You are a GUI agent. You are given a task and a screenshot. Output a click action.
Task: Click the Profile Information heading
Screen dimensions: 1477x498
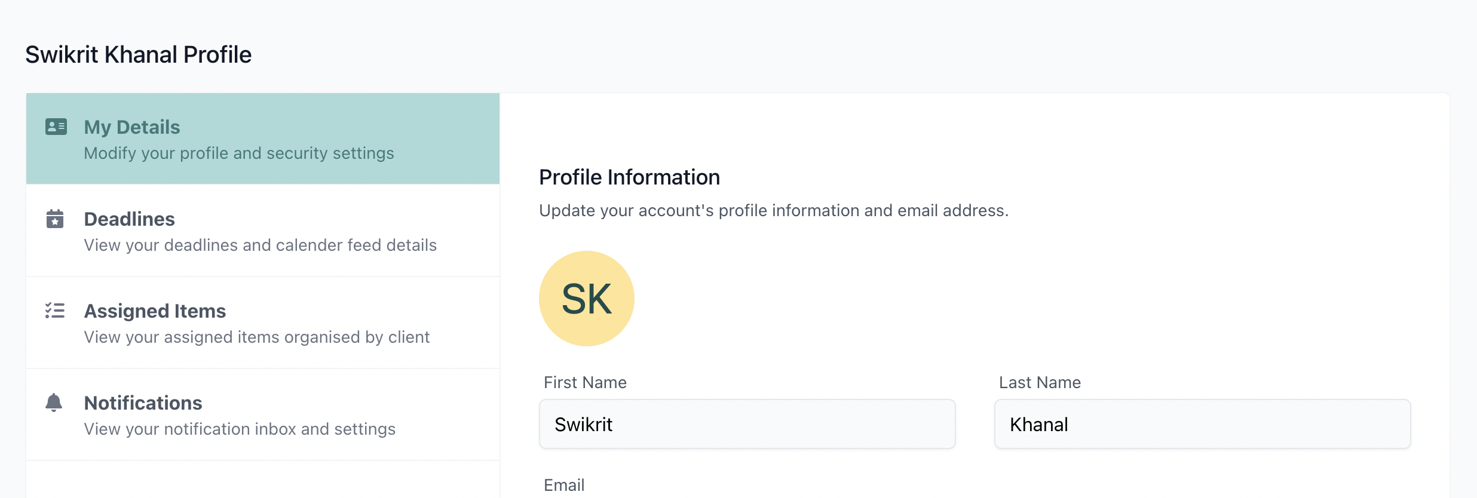pyautogui.click(x=629, y=177)
